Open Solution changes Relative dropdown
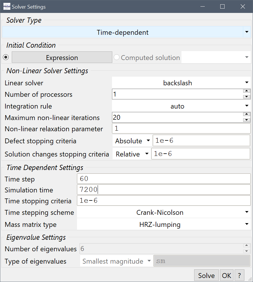Screen dimensions: 253x282 132,154
